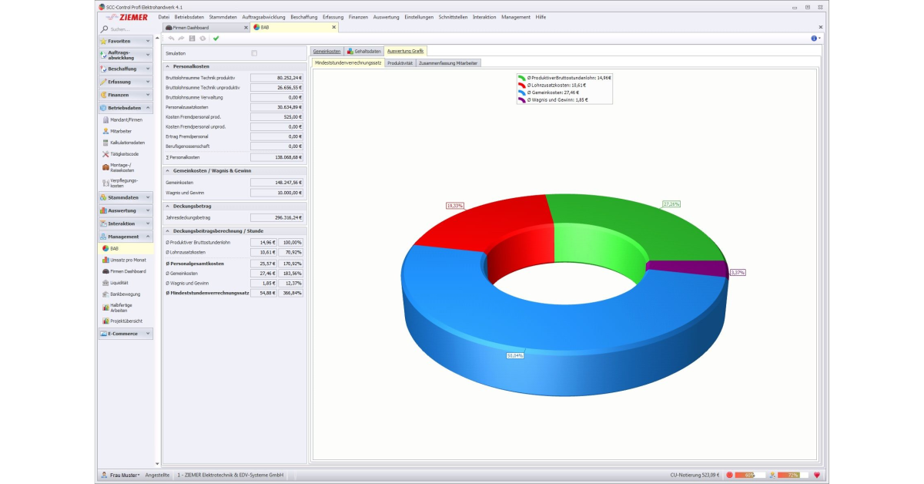
Task: Switch to Zusammenfassung Mitarbeiter tab
Action: click(x=448, y=63)
